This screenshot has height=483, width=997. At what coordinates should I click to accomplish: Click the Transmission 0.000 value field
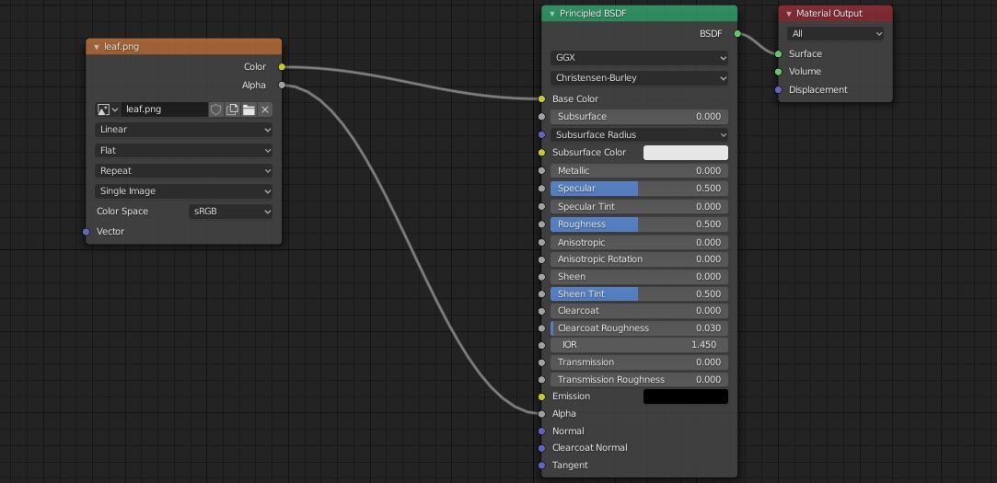coord(639,362)
